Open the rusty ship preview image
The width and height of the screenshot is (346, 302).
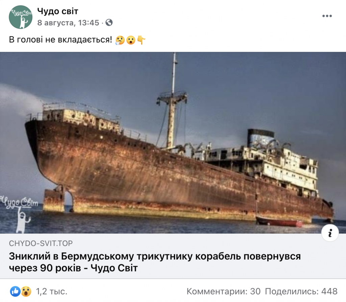click(x=173, y=143)
